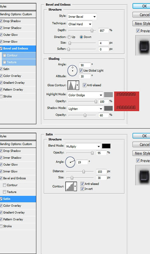Click the black Satin blend color swatch
Screen dimensions: 150x254
(x=106, y=146)
